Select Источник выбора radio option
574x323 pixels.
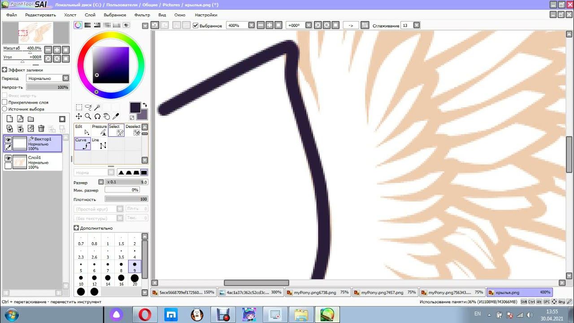[x=5, y=109]
